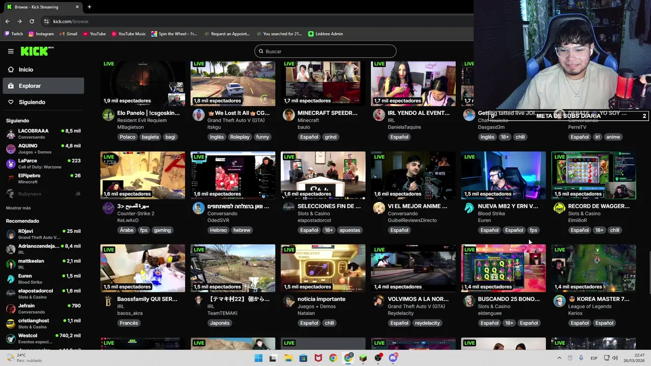The width and height of the screenshot is (651, 366).
Task: Reload the page with the refresh icon
Action: pos(32,21)
